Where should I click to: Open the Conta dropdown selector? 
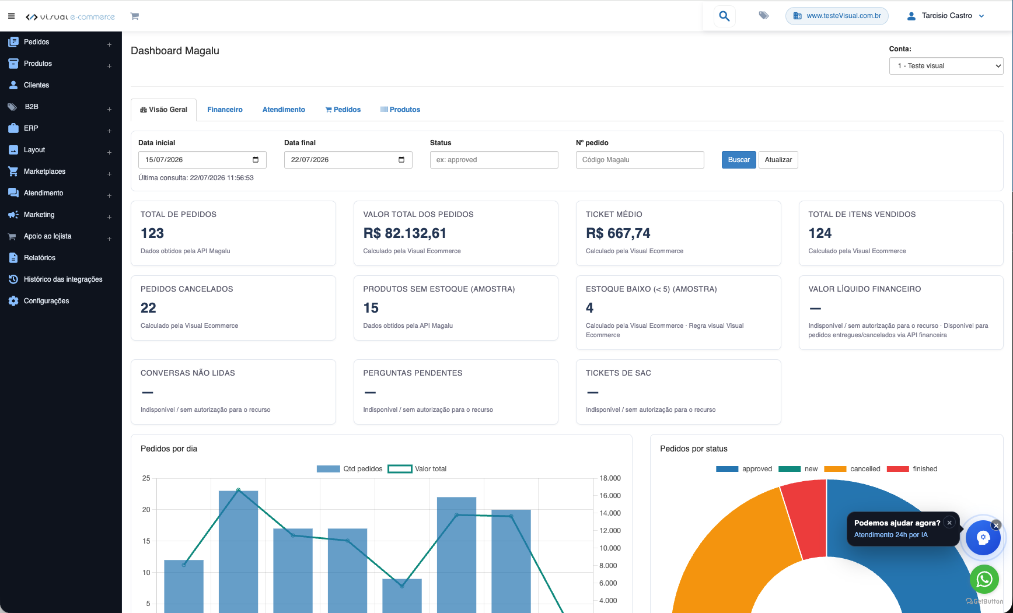click(x=946, y=66)
